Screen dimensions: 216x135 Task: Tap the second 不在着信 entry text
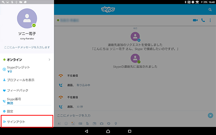(x=73, y=97)
